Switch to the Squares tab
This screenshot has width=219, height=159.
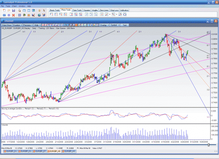click(87, 10)
